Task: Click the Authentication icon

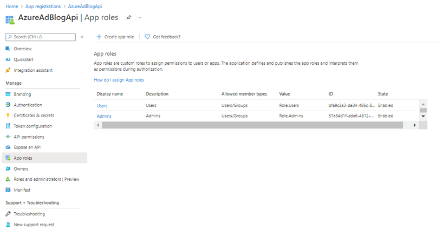Action: (x=8, y=105)
